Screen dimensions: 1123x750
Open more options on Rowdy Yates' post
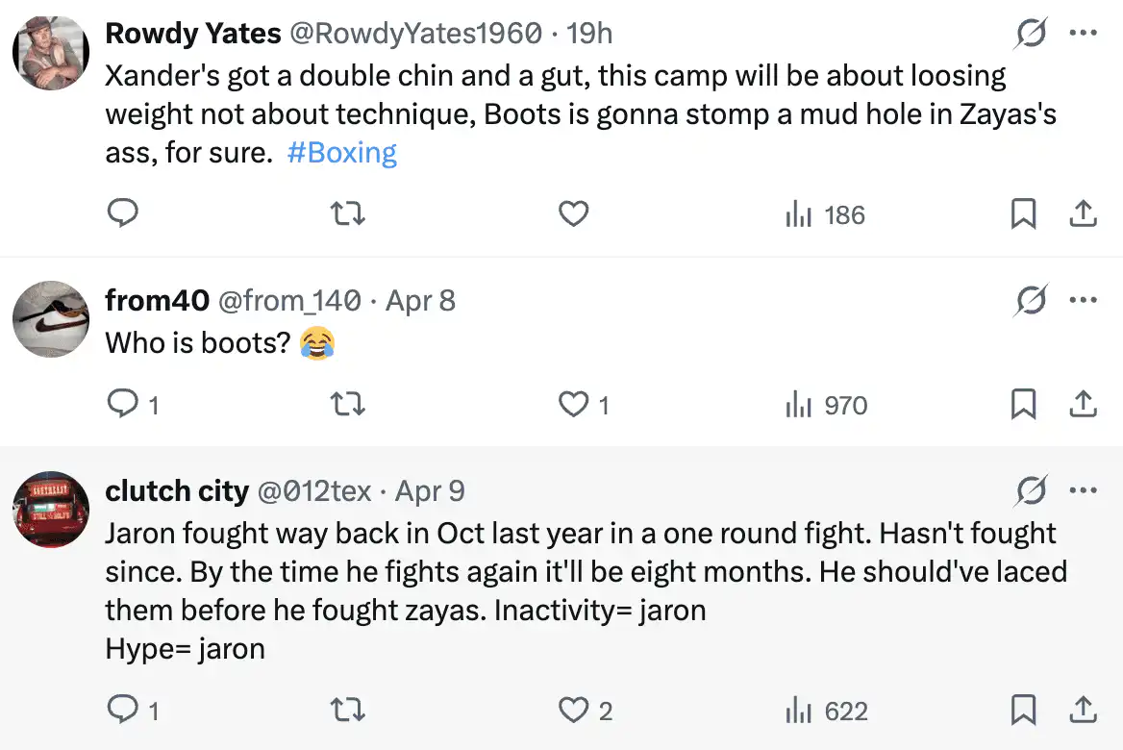pyautogui.click(x=1083, y=33)
